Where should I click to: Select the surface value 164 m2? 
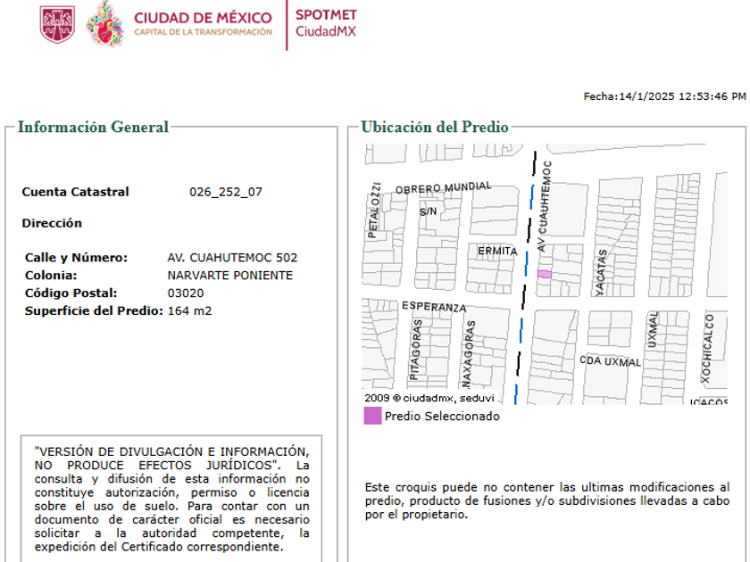pos(189,310)
